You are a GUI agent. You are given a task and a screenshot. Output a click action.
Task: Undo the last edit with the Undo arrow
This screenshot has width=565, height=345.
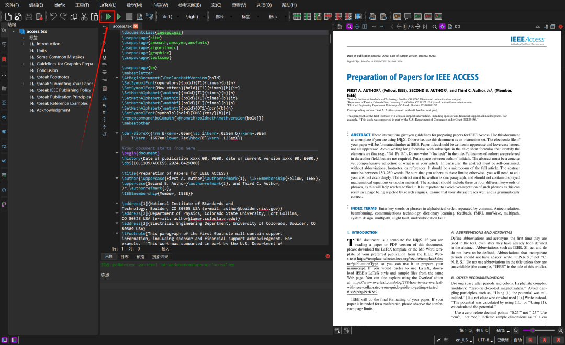click(x=53, y=17)
